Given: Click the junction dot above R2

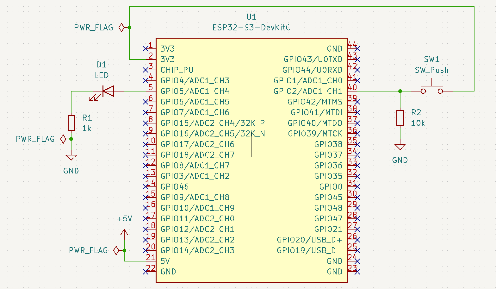Looking at the screenshot, I should [400, 91].
